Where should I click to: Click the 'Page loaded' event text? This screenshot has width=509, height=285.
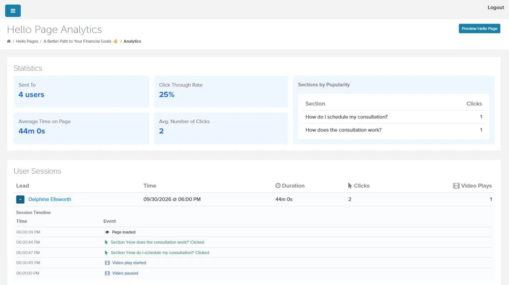[x=124, y=232]
